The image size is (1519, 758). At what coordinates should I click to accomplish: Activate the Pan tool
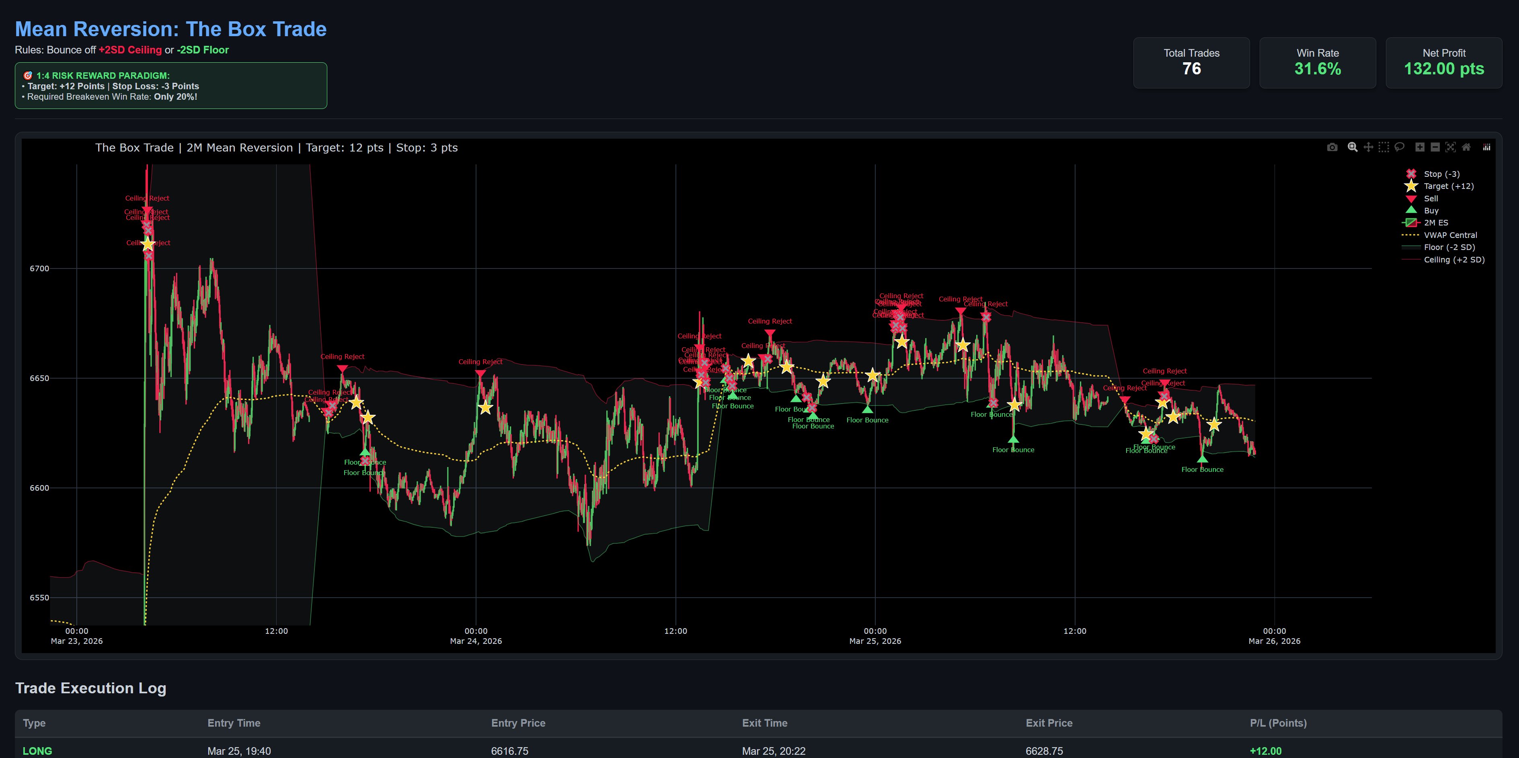tap(1368, 148)
